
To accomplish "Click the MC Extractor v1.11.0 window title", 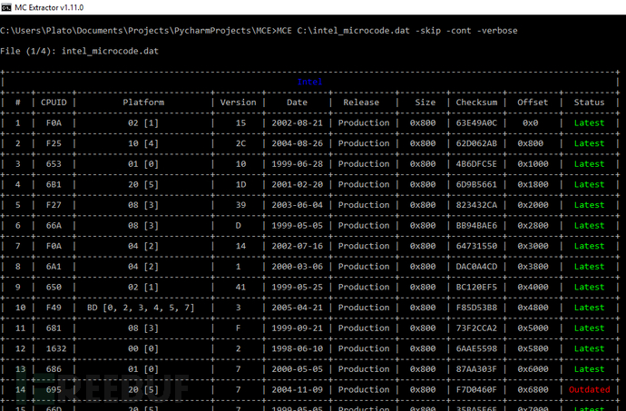I will (49, 7).
